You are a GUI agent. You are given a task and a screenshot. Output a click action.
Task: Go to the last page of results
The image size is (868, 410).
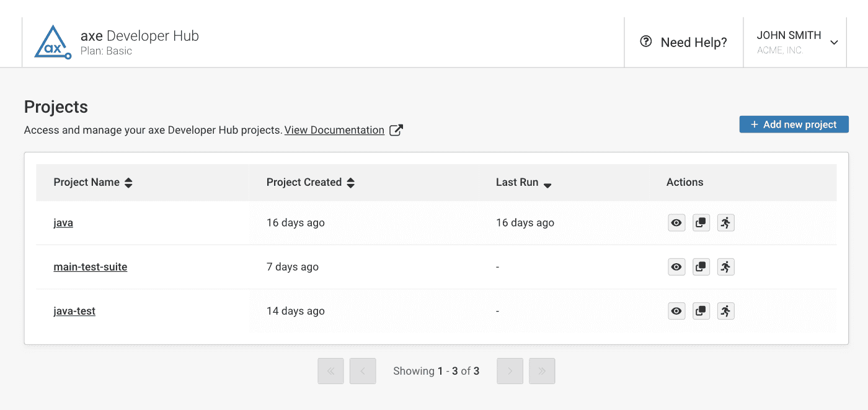pos(542,371)
